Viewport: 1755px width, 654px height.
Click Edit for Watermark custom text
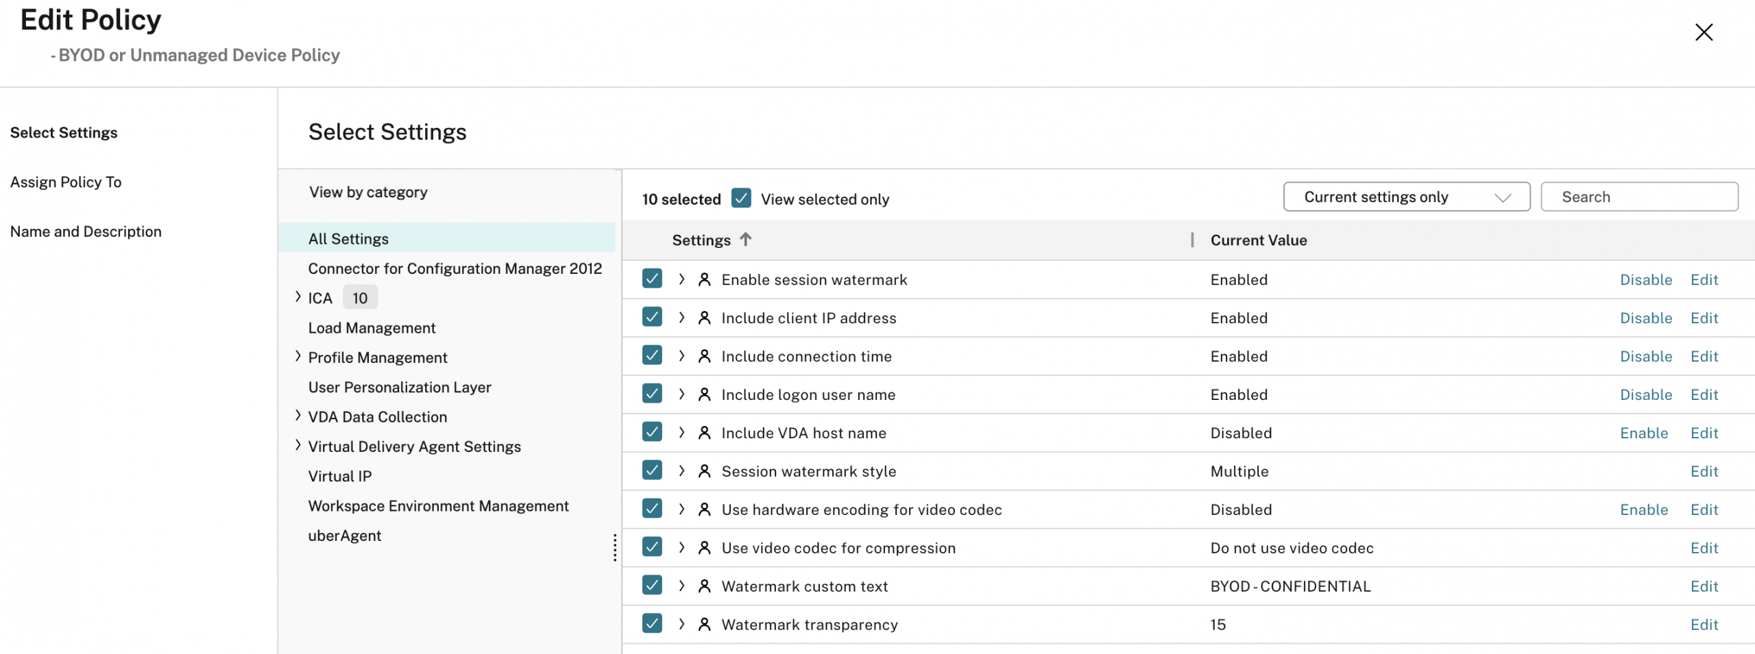coord(1704,586)
